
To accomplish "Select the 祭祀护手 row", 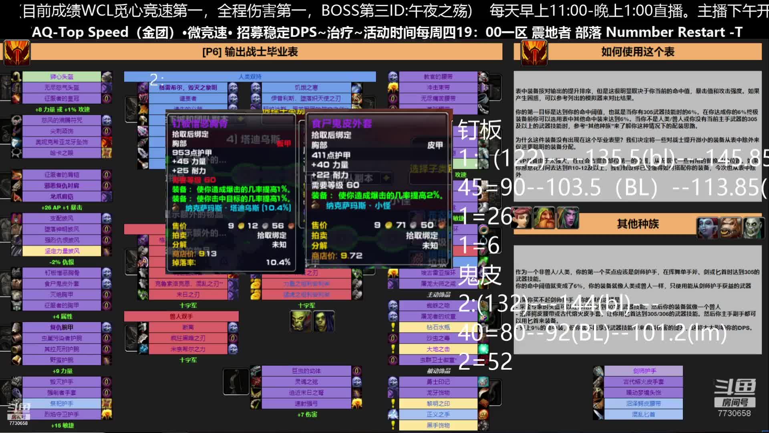I will click(62, 404).
